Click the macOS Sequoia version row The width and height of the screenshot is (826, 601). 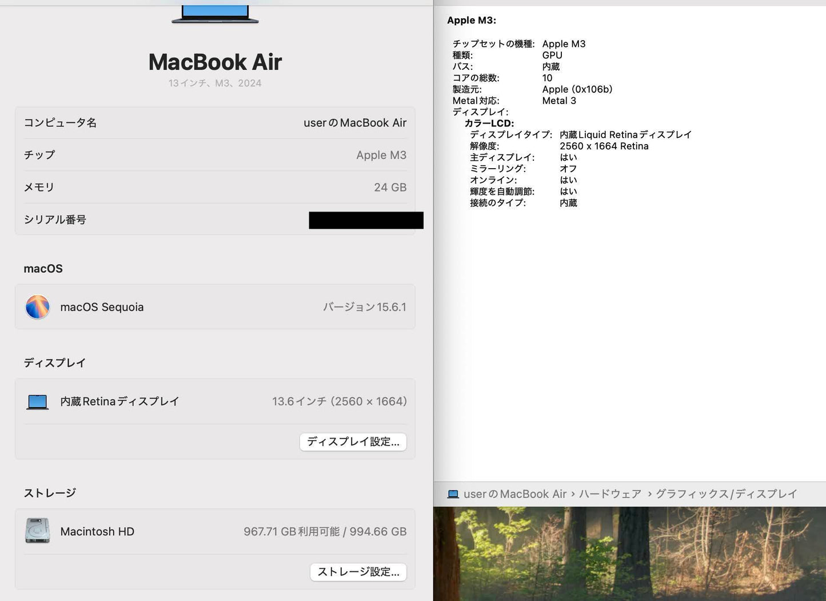(215, 307)
